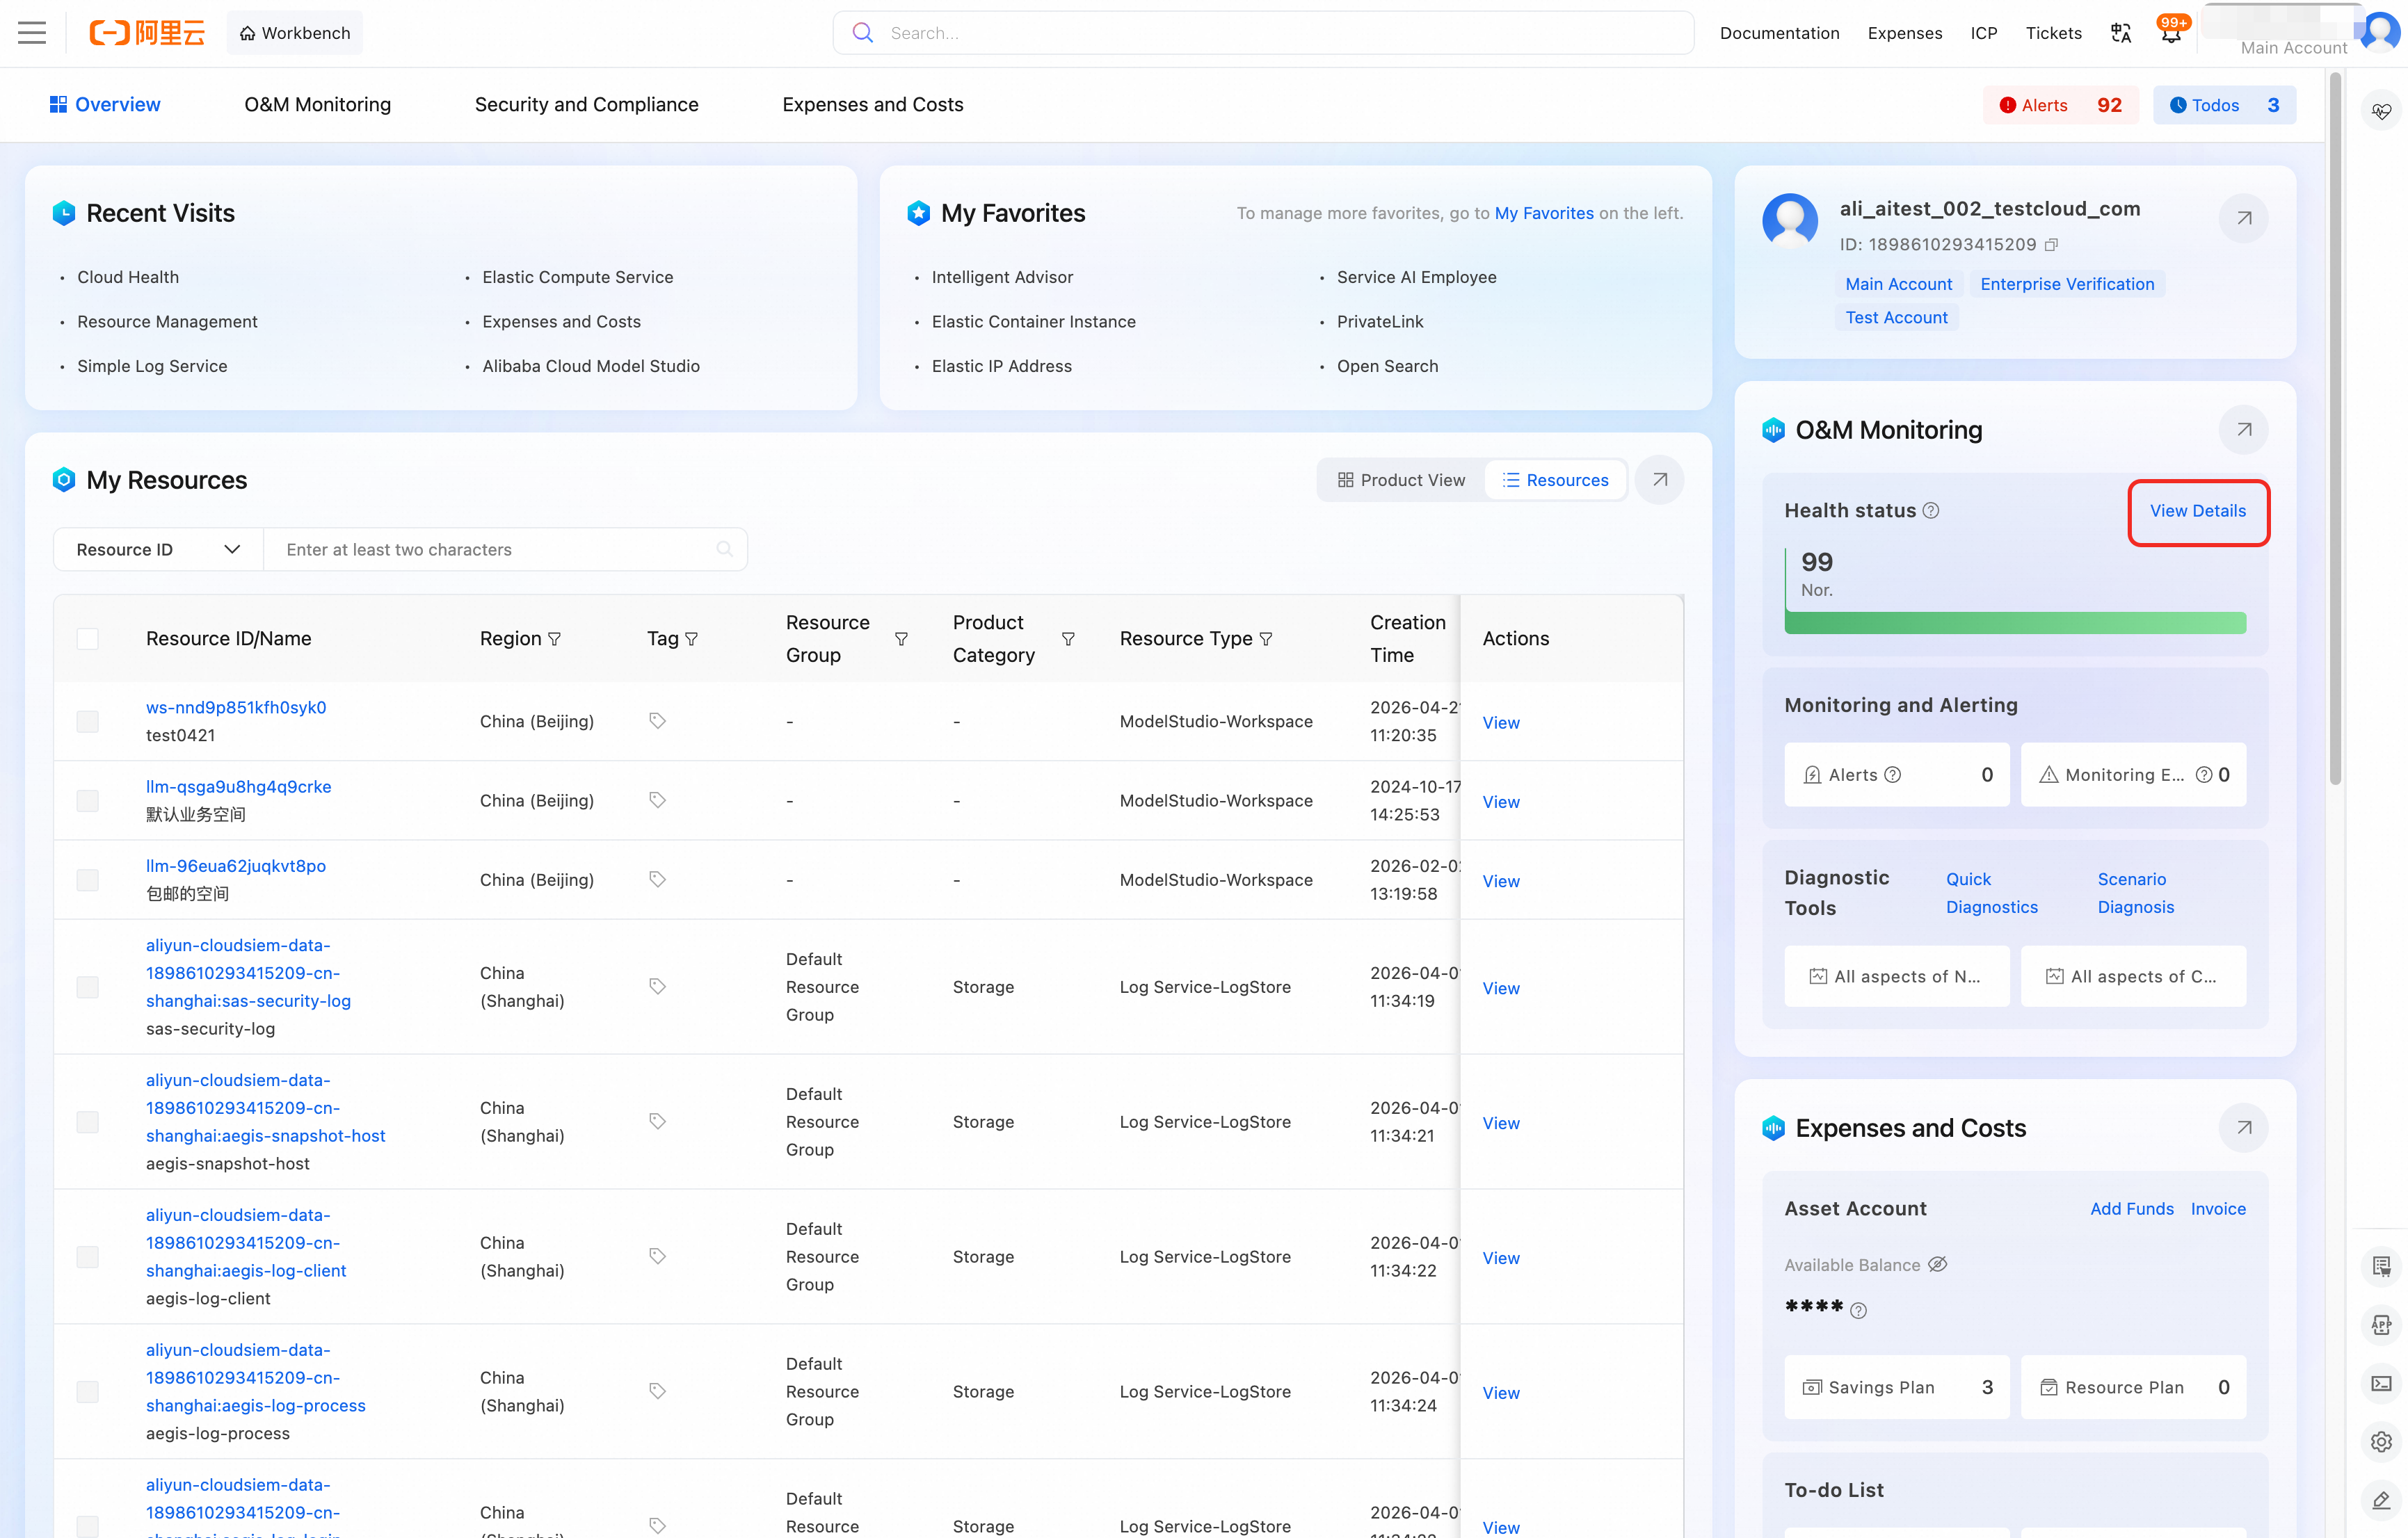The image size is (2408, 1538).
Task: Edit tag icon for sas-security-log row
Action: point(657,987)
